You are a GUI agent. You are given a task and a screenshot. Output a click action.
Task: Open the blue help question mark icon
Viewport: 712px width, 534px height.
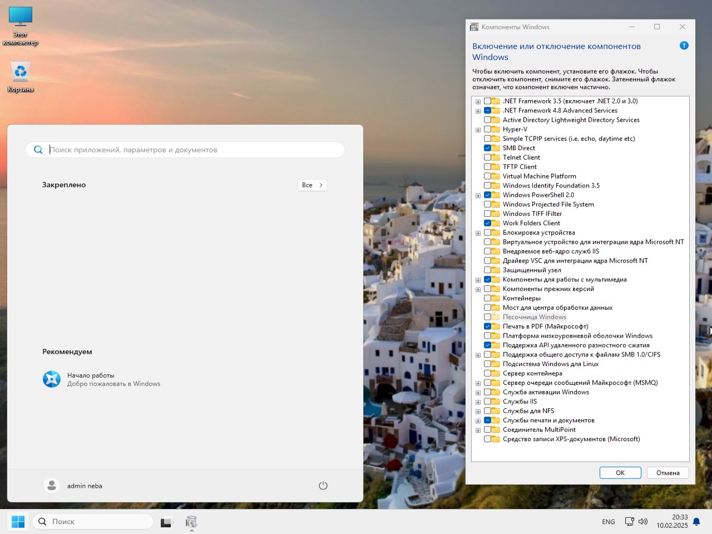[684, 46]
